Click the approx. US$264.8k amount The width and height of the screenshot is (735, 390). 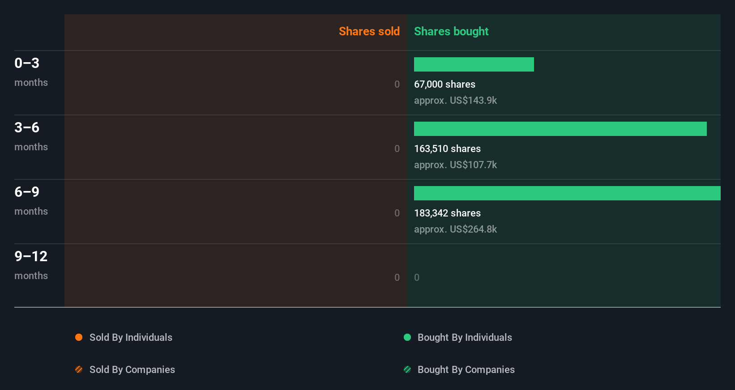(455, 229)
